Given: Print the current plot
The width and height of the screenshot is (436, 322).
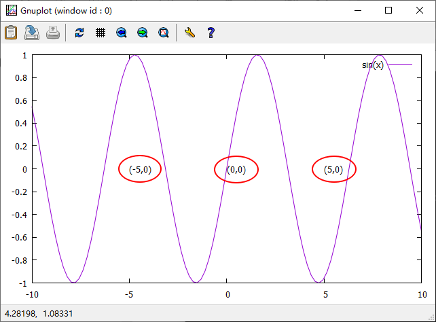Looking at the screenshot, I should [53, 33].
